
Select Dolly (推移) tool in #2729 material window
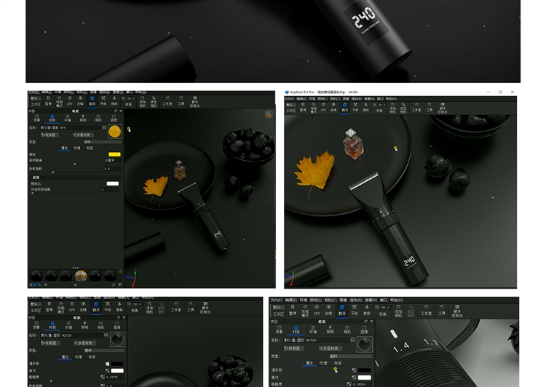click(367, 310)
